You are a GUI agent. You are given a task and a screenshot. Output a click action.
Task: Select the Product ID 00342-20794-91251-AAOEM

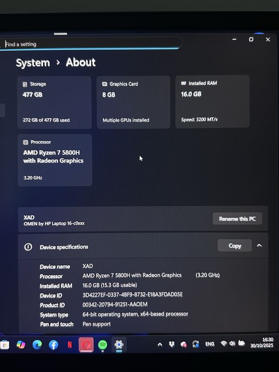[115, 305]
